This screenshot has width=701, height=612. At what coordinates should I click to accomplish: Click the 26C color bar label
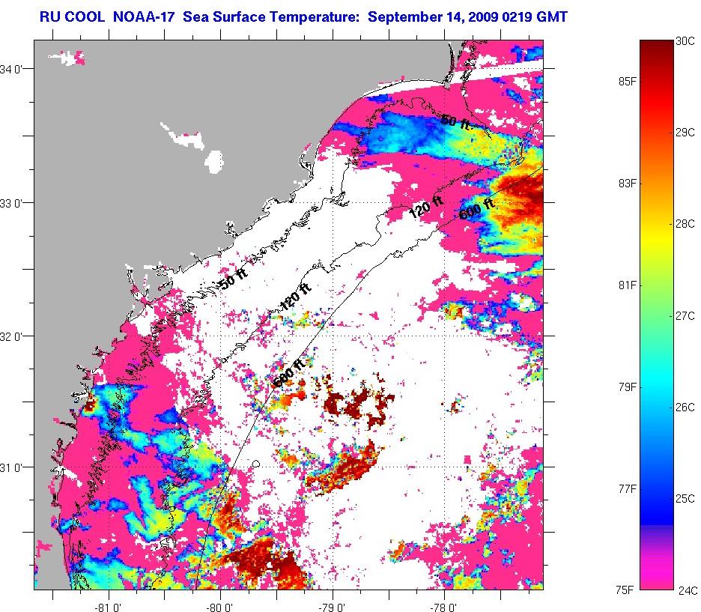pyautogui.click(x=685, y=408)
